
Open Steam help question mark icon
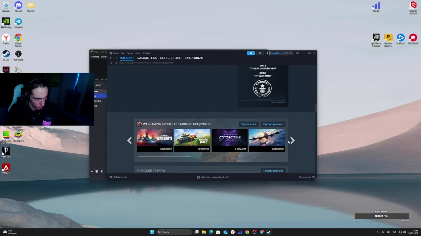268,53
